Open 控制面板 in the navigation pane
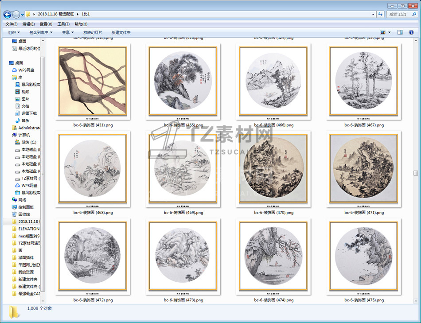 pyautogui.click(x=26, y=207)
